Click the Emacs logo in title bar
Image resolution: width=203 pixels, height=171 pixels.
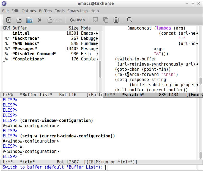click(x=4, y=3)
